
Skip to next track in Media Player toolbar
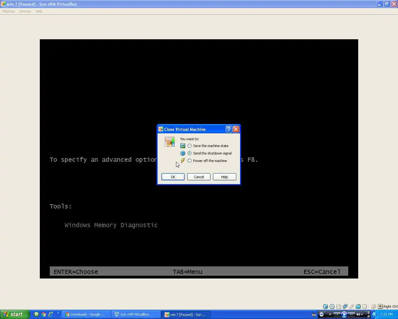click(352, 315)
